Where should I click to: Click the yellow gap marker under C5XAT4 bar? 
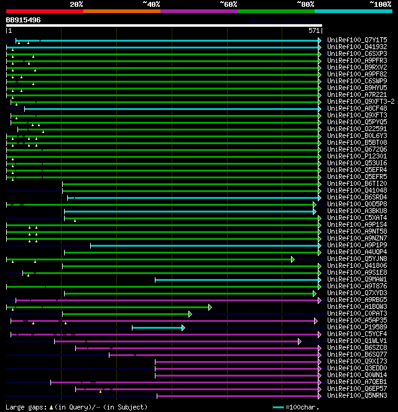[x=75, y=221]
